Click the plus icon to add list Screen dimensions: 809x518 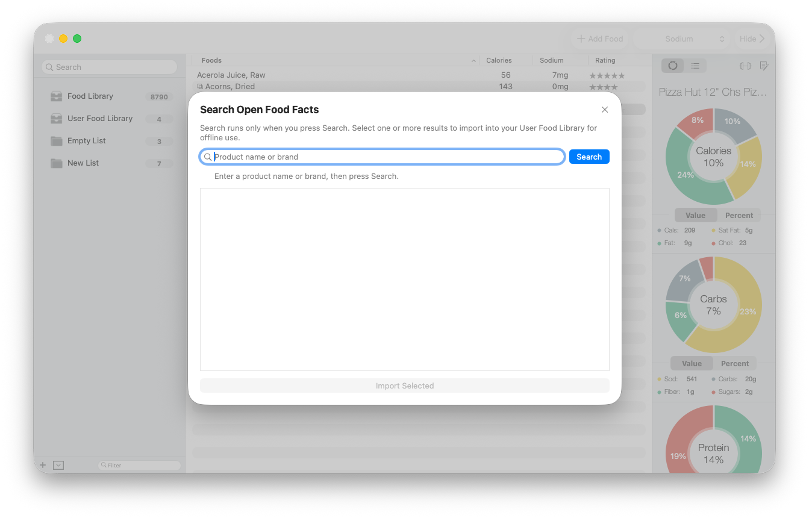pyautogui.click(x=43, y=465)
